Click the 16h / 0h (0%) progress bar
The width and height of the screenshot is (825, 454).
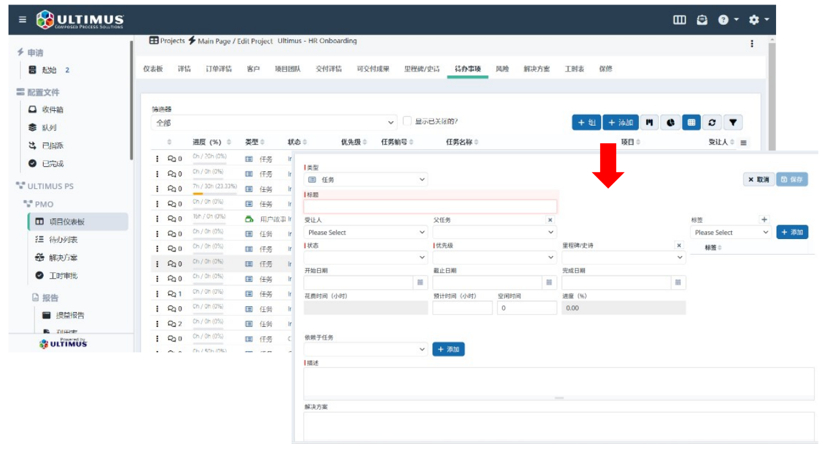[208, 223]
